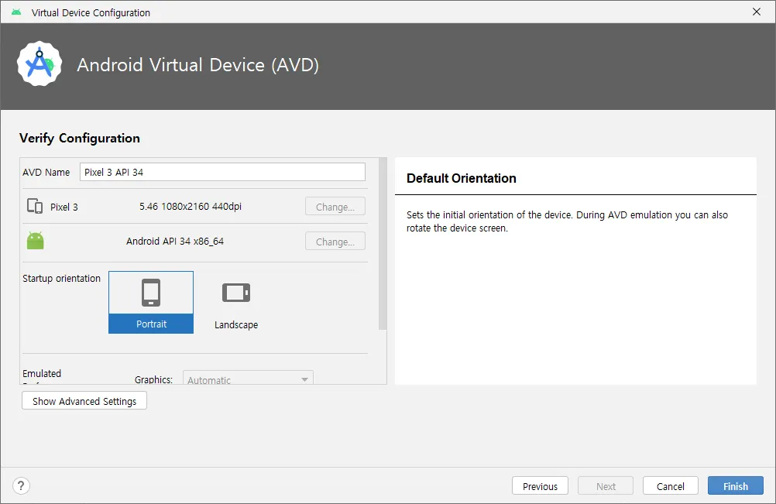776x504 pixels.
Task: Close the Virtual Device Configuration window
Action: (757, 12)
